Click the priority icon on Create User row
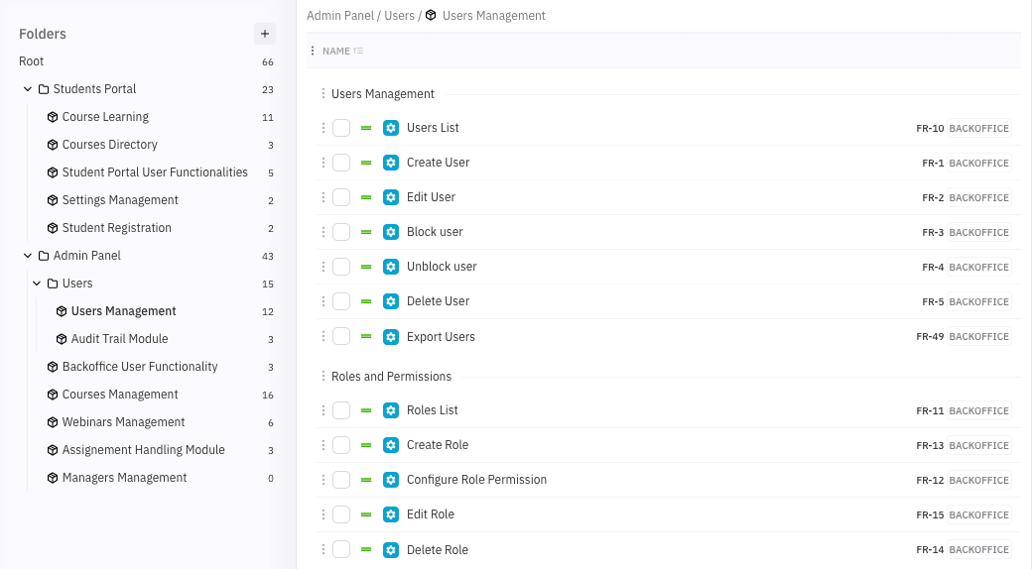Viewport: 1032px width, 569px height. (x=366, y=163)
